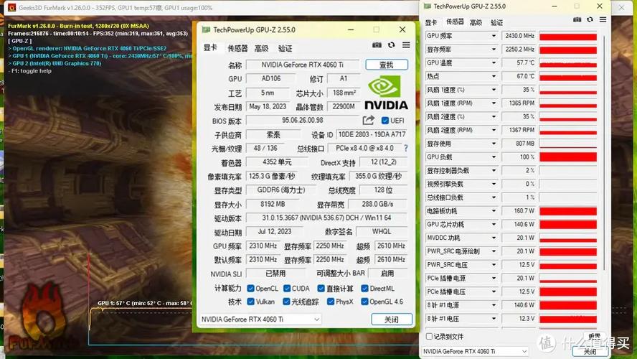
Task: Click the 查找 lookup button
Action: (387, 64)
